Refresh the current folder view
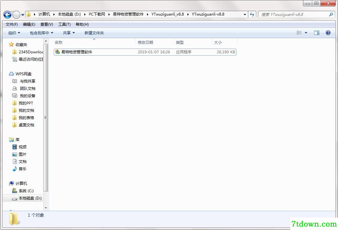This screenshot has width=338, height=230. click(x=252, y=14)
